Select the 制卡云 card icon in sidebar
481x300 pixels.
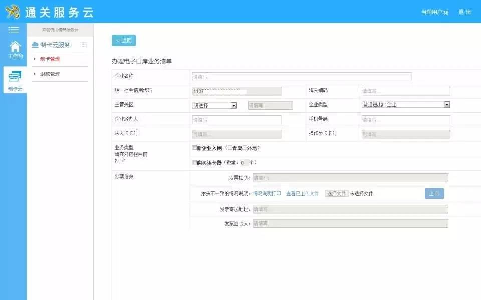[14, 77]
